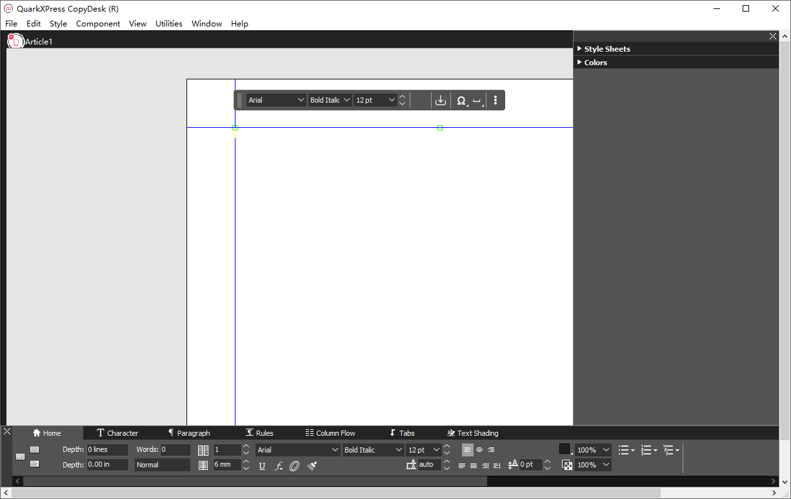Open outline list style dropdown

point(672,450)
